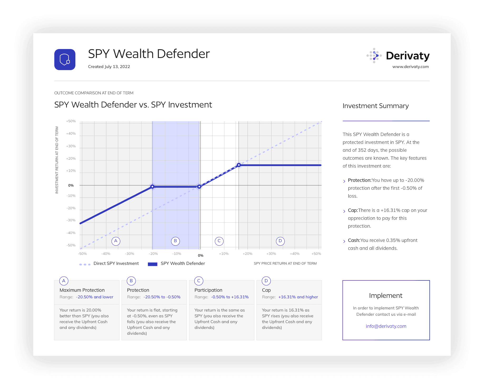Click the D badge above Cap card
This screenshot has width=484, height=389.
(x=266, y=281)
